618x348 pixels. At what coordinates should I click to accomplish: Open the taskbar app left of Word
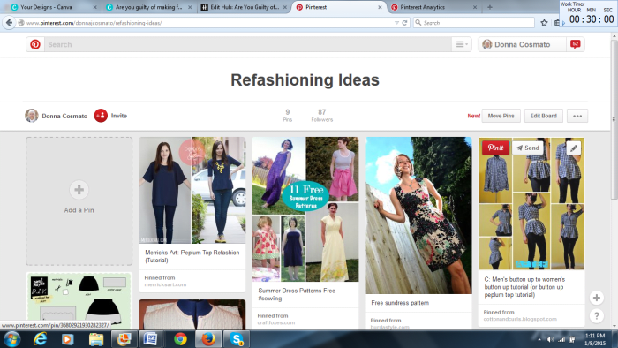pos(124,339)
